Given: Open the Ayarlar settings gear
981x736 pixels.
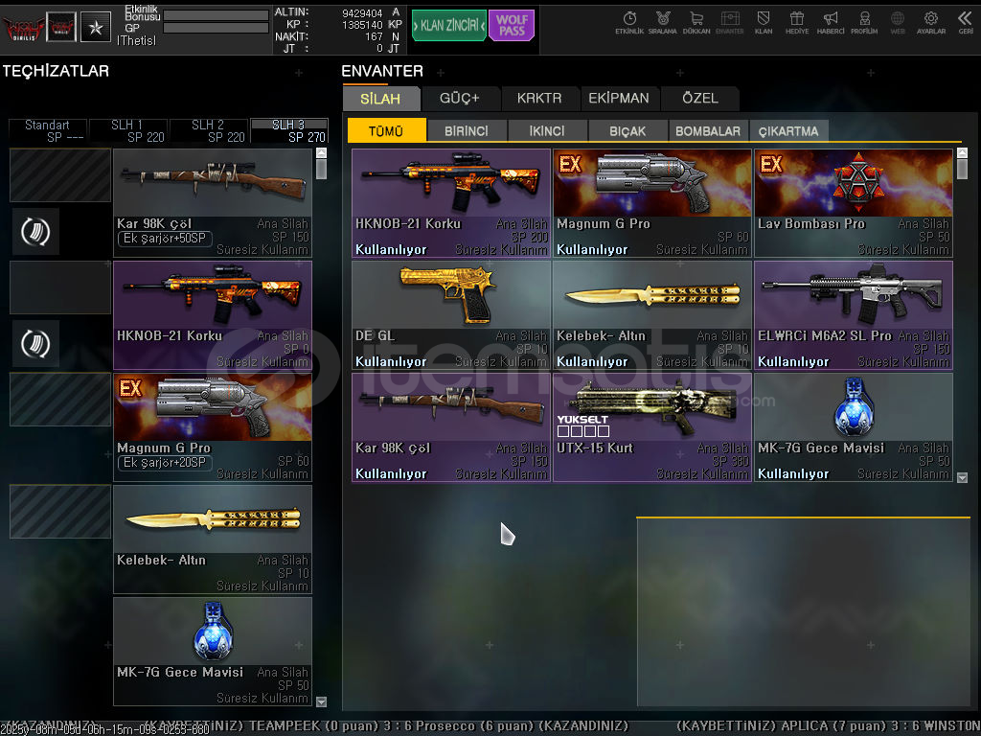Looking at the screenshot, I should 931,23.
